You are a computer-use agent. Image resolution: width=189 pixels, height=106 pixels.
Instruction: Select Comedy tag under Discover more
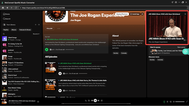coord(160,60)
